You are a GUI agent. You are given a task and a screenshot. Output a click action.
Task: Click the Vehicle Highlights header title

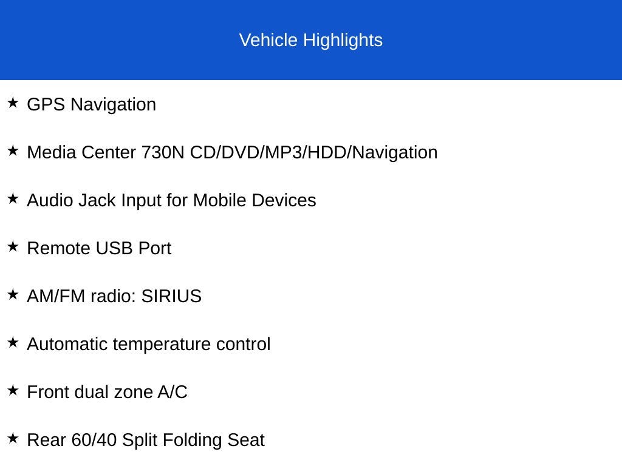311,40
